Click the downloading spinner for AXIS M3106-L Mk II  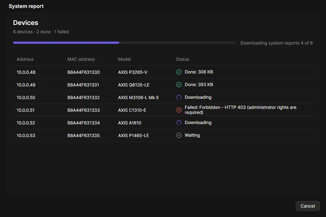tap(179, 97)
